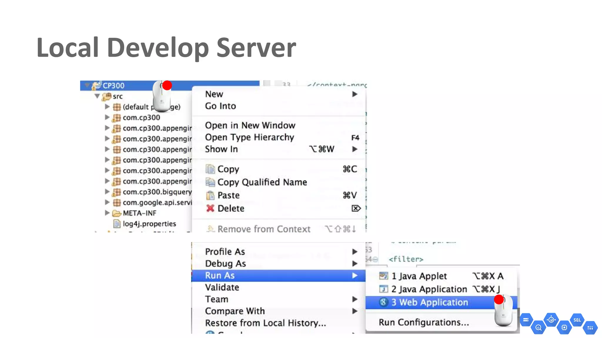602x338 pixels.
Task: Click the SQL hexagon icon
Action: click(x=577, y=320)
